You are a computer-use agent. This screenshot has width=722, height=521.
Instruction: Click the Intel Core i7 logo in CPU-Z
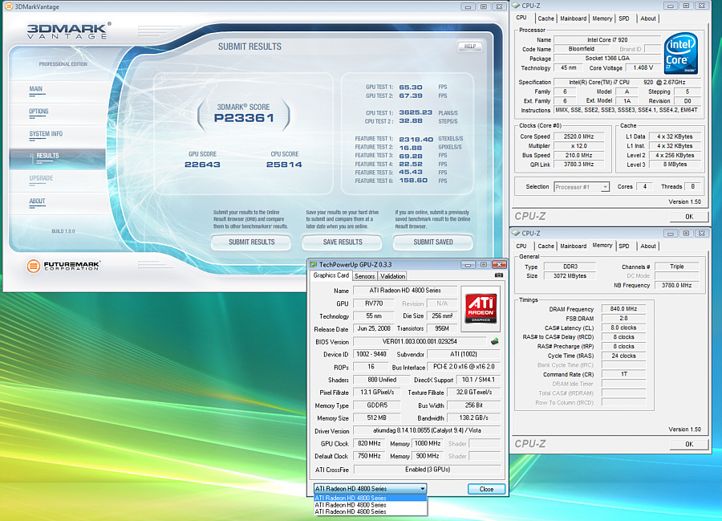coord(681,53)
